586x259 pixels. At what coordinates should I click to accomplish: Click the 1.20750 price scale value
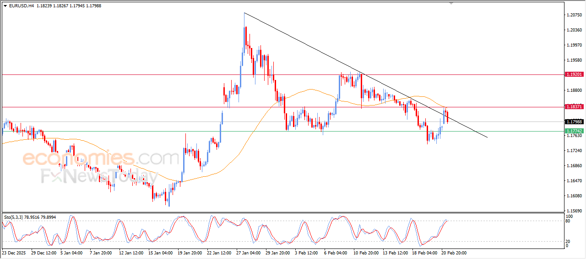coord(574,15)
